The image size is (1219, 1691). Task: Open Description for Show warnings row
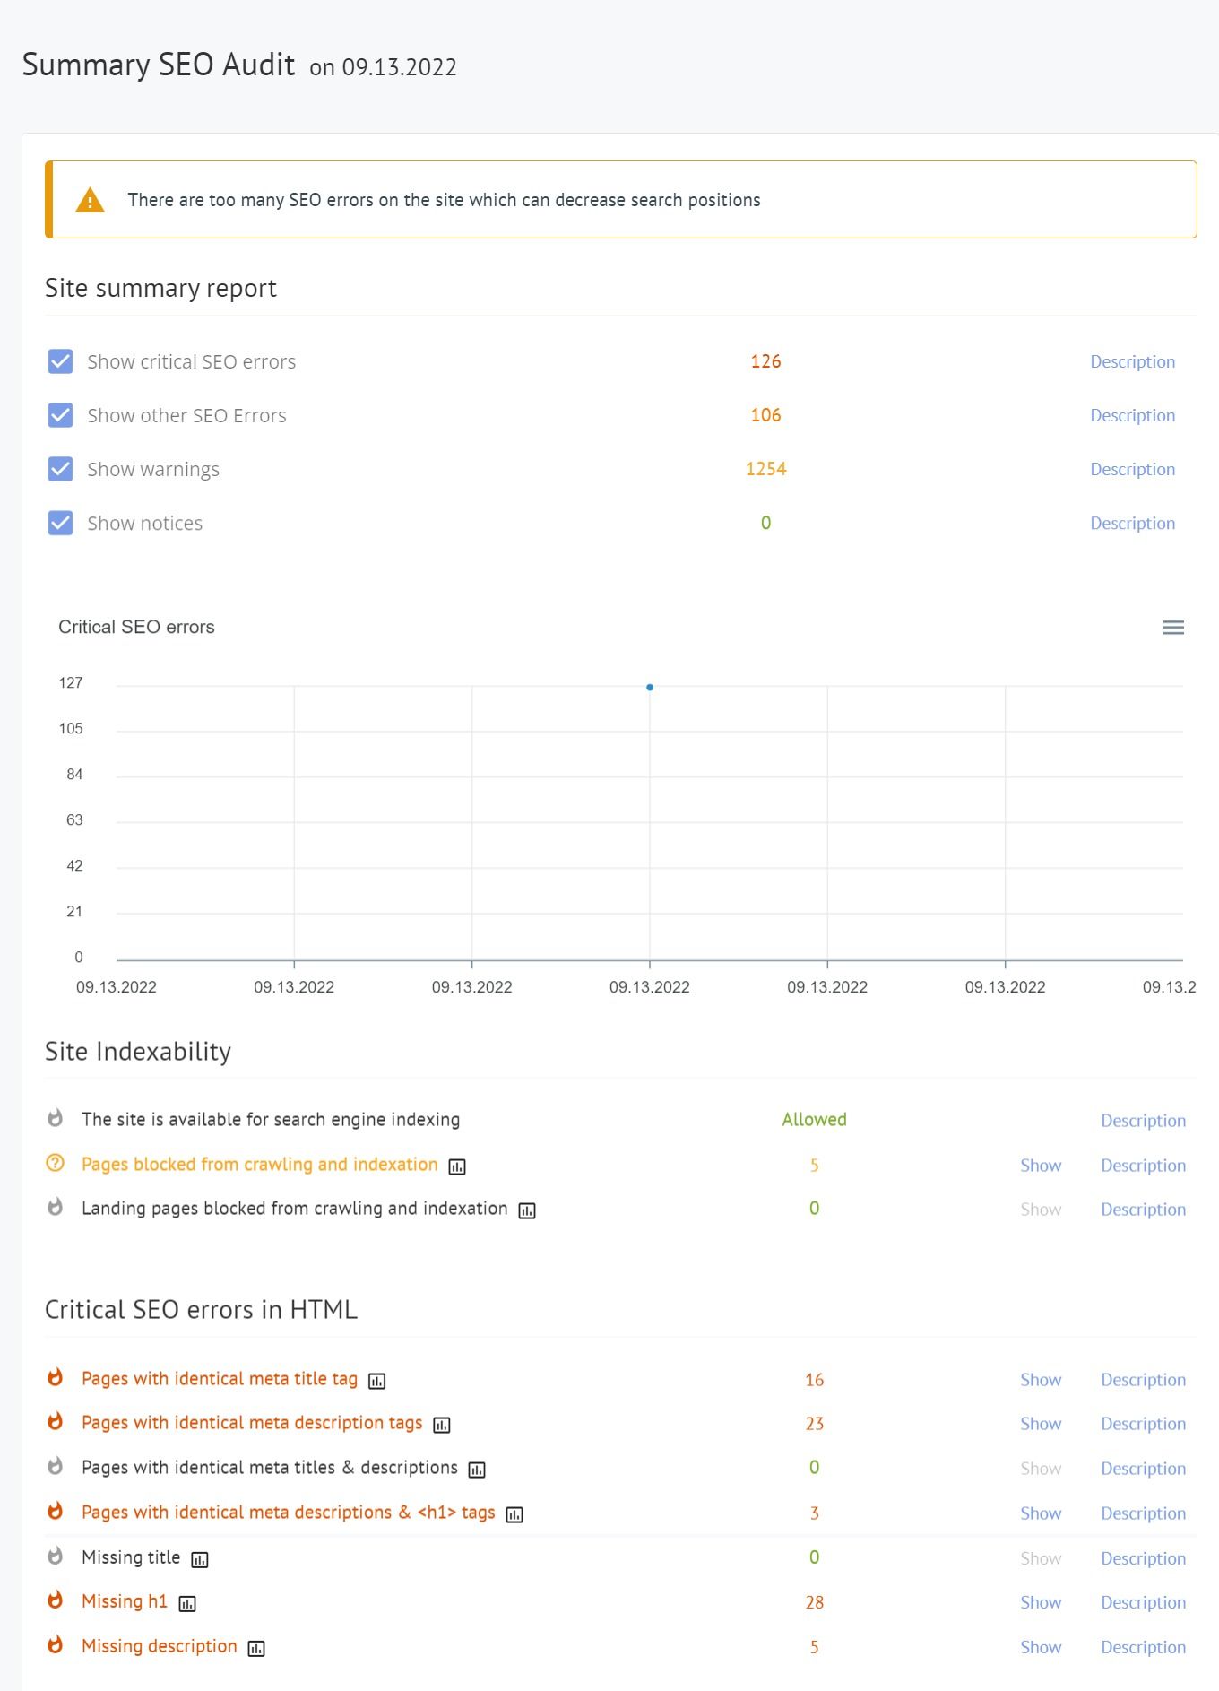(x=1132, y=469)
